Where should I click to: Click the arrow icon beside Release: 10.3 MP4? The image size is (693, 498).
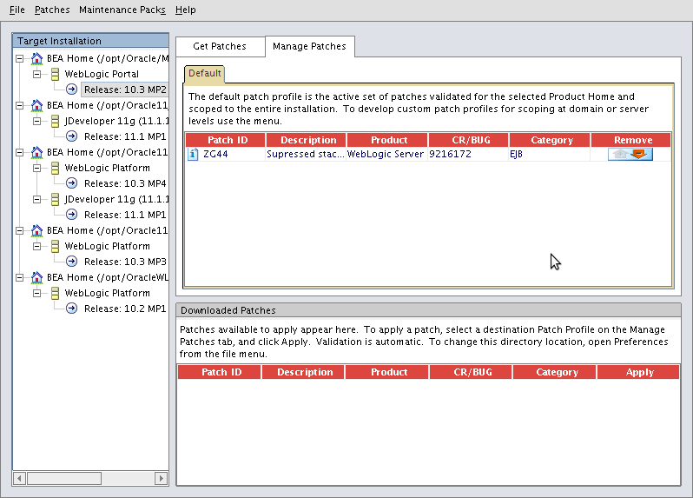[71, 183]
